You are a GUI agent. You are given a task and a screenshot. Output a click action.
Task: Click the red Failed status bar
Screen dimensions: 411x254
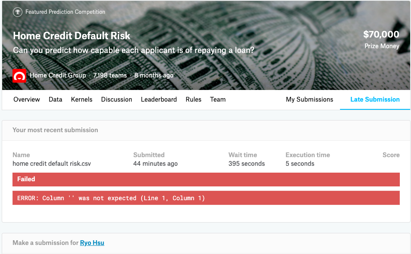(x=206, y=179)
